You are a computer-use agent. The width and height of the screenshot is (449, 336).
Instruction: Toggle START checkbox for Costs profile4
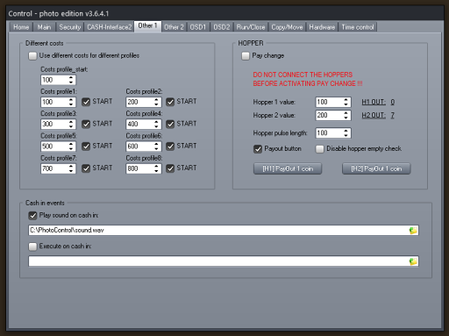coord(170,124)
